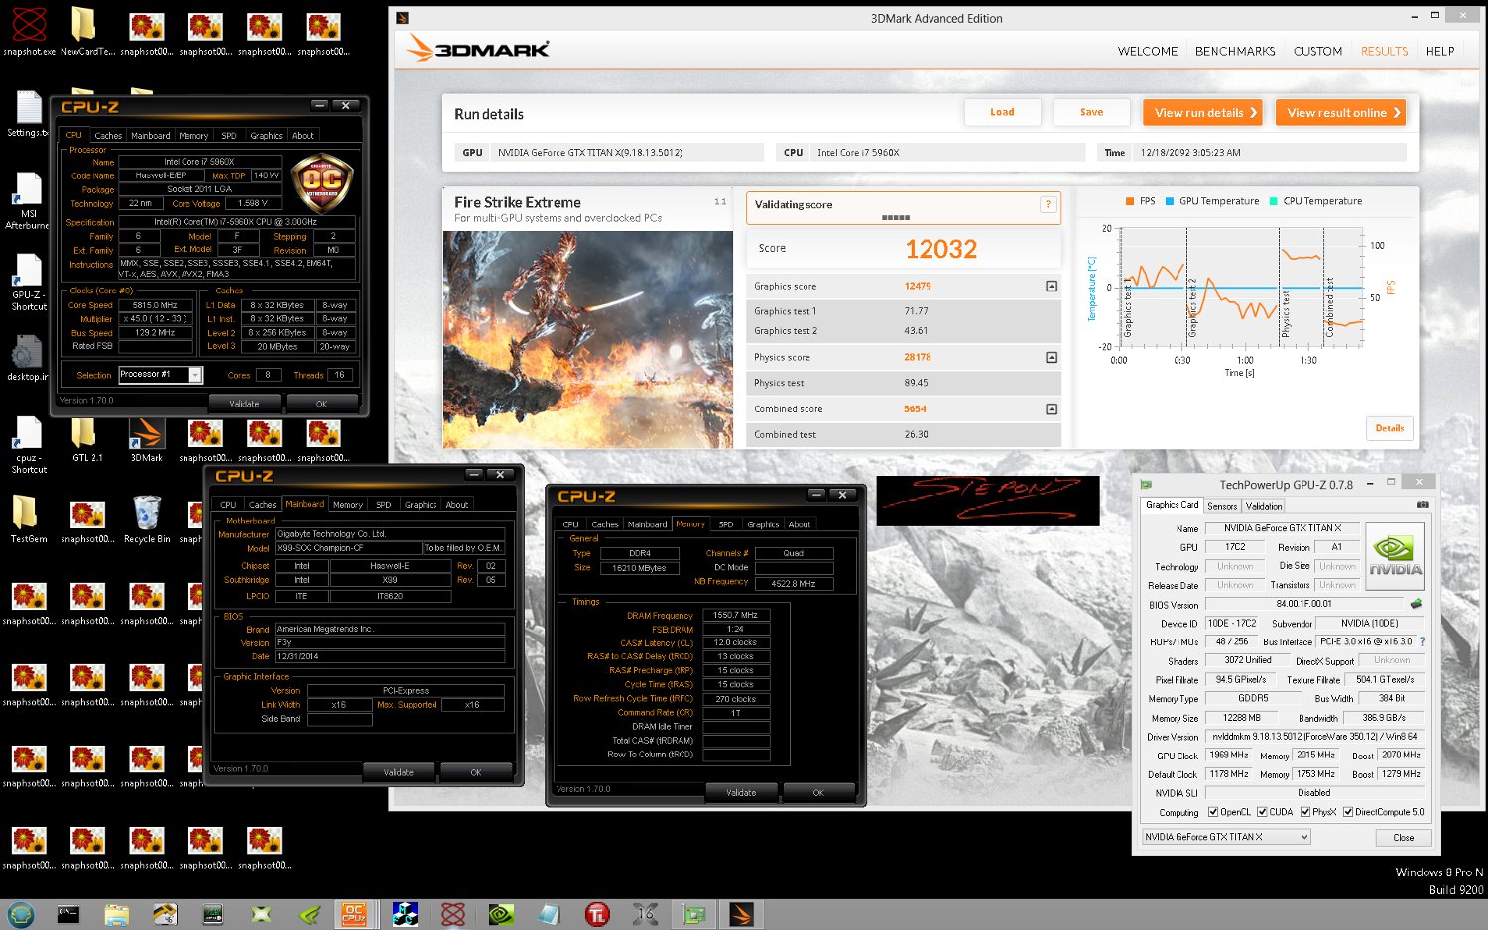Click the DRAM Frequency value 1550.7 MHz
This screenshot has height=930, width=1488.
pos(735,615)
